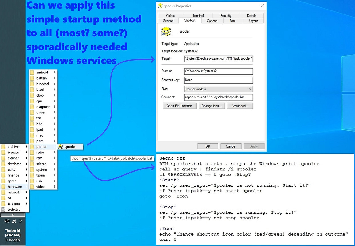Select the hardware folder menu item
355x246 pixels.
click(14, 187)
